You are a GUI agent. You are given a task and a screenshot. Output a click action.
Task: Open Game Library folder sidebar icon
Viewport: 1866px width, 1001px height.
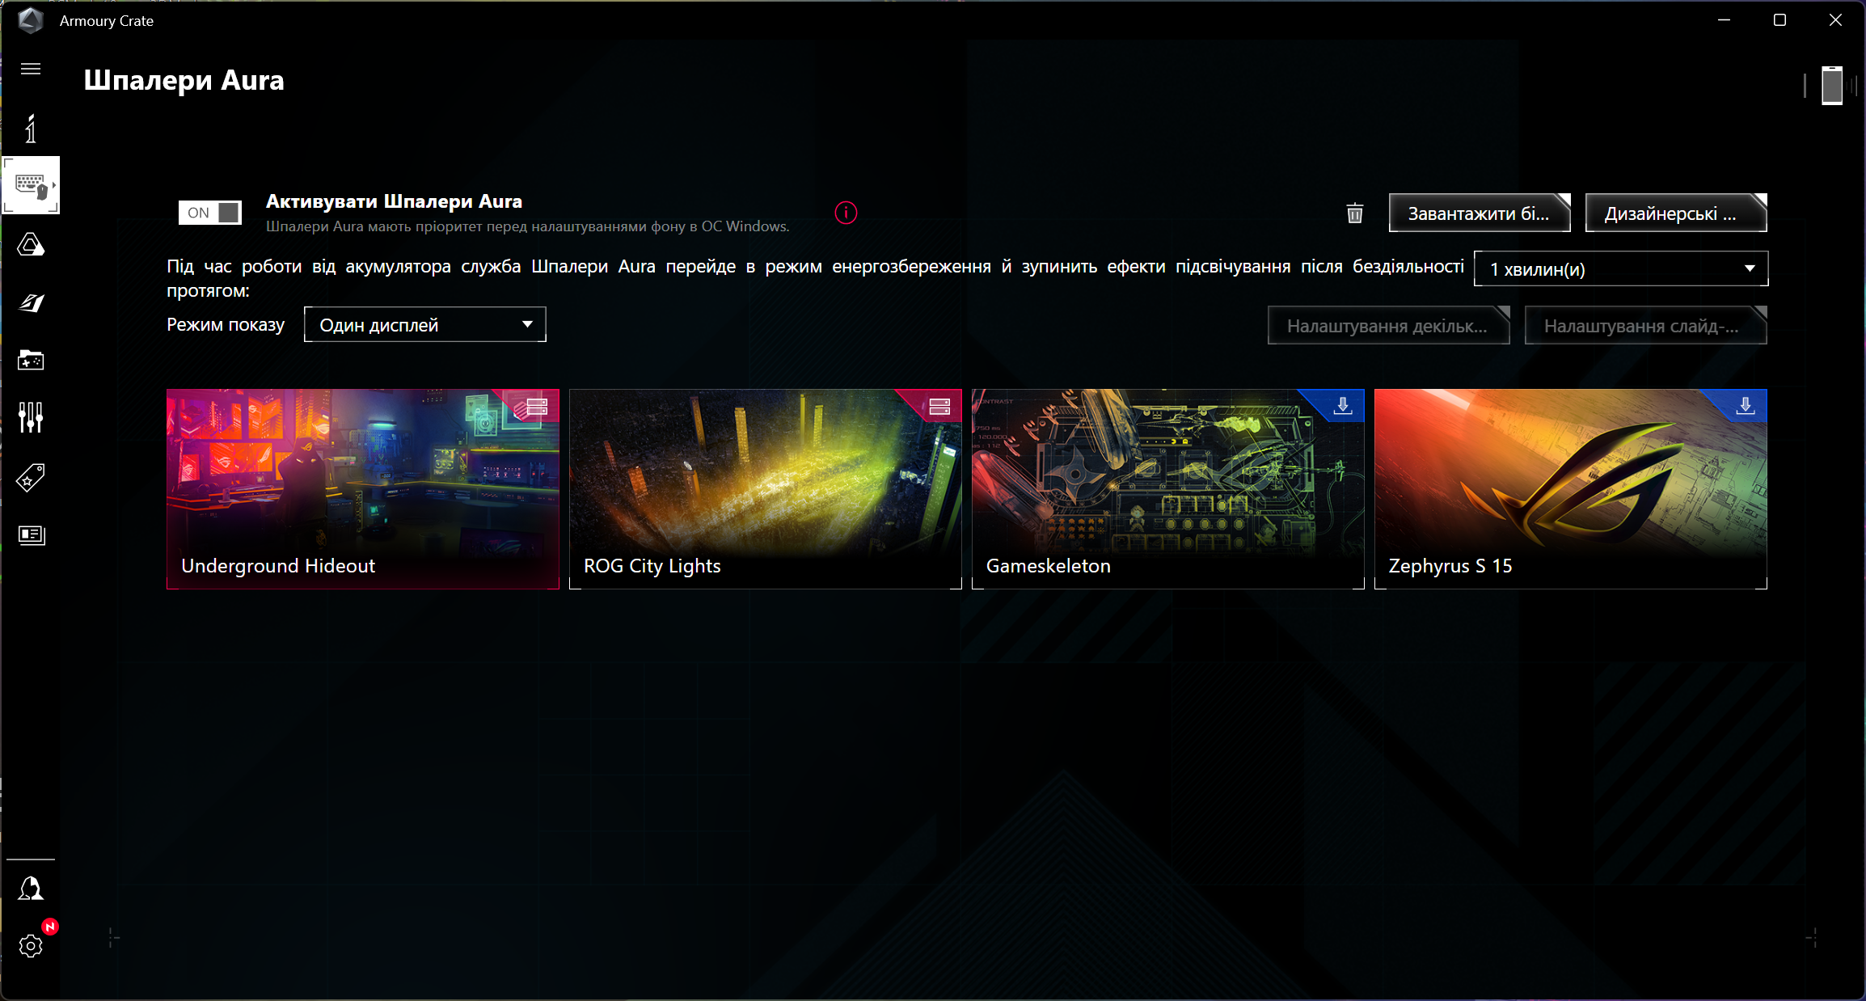tap(31, 361)
